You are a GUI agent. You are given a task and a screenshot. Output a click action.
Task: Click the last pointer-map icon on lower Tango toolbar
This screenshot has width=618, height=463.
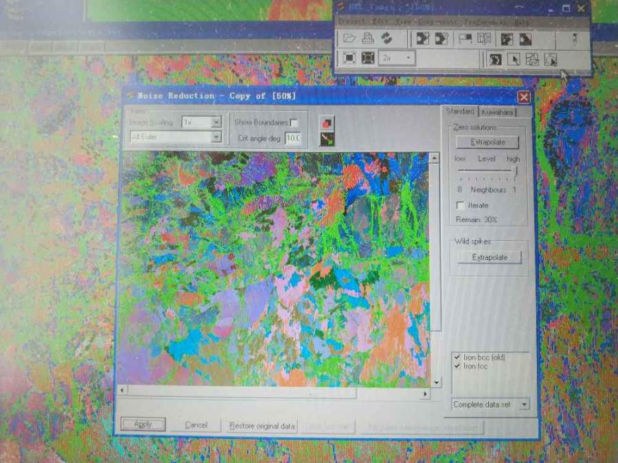point(551,60)
